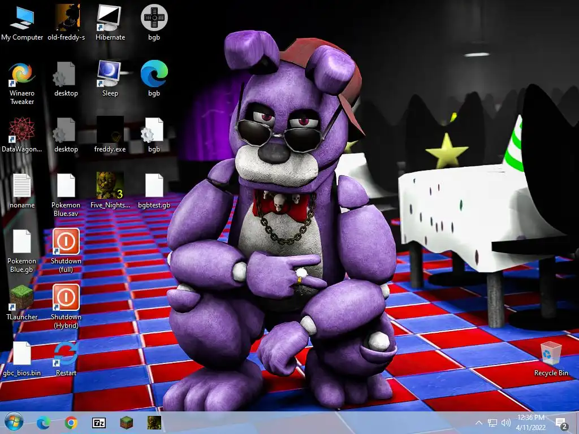Image resolution: width=579 pixels, height=434 pixels.
Task: Click the Restart shortcut icon
Action: (66, 359)
